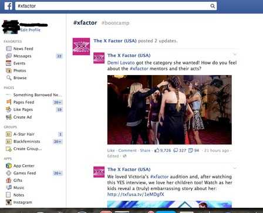The height and width of the screenshot is (213, 263).
Task: Click Comment under the photo post
Action: point(127,150)
